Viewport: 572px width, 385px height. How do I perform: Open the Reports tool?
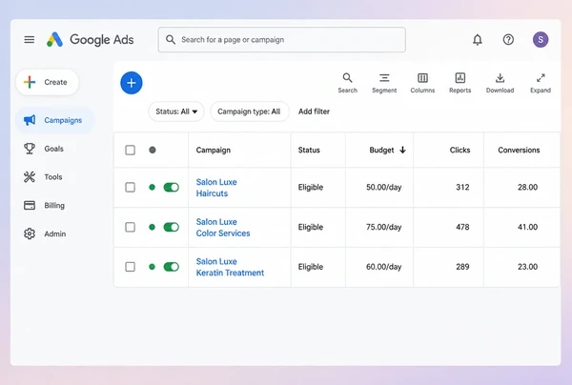(460, 83)
